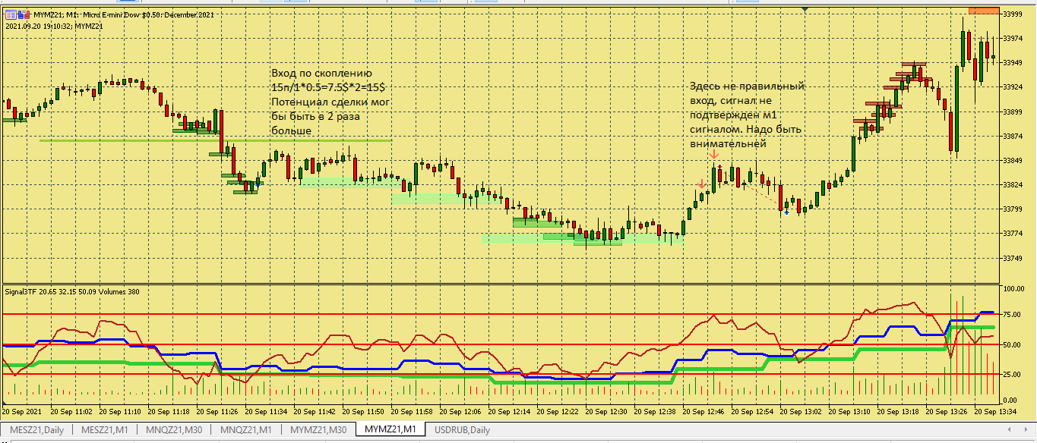Click the 100.00 indicator scale level
This screenshot has width=1037, height=443.
click(x=1013, y=290)
